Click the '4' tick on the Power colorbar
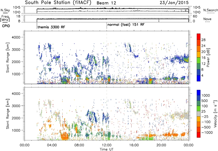The width and height of the screenshot is (218, 151). coord(202,75)
